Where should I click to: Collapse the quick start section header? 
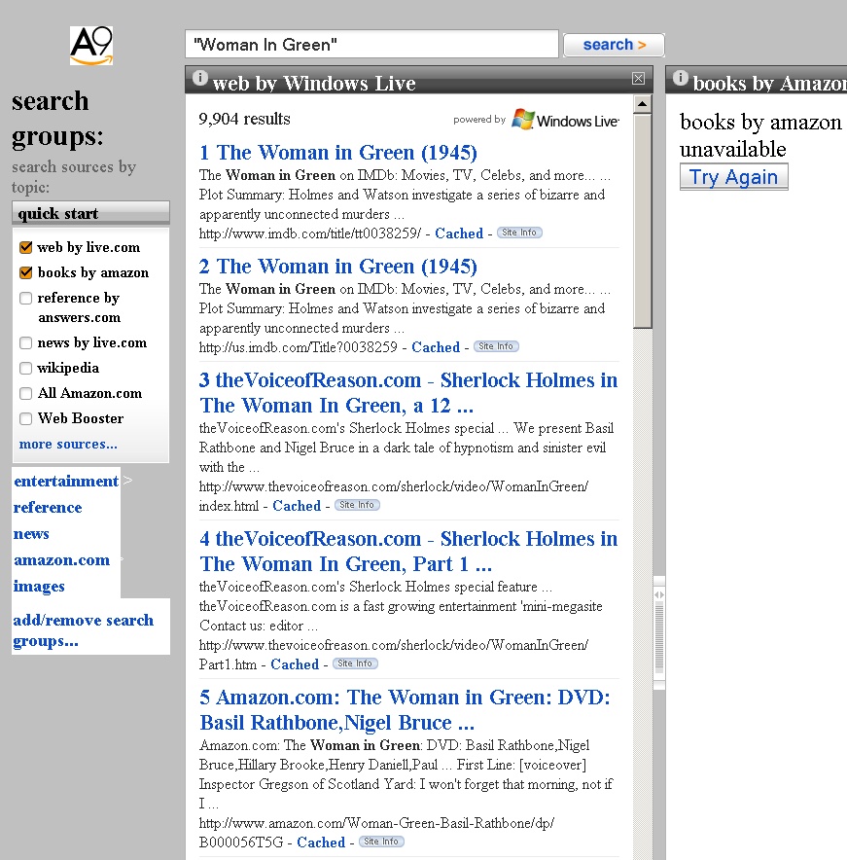tap(91, 213)
